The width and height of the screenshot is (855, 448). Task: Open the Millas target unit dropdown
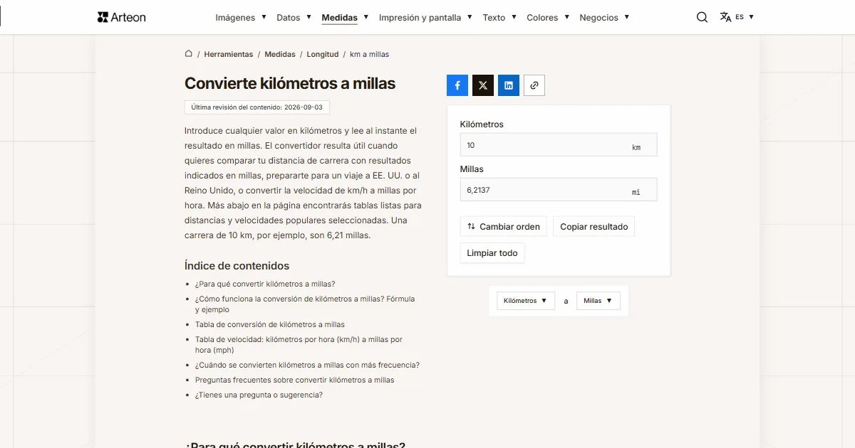[598, 301]
